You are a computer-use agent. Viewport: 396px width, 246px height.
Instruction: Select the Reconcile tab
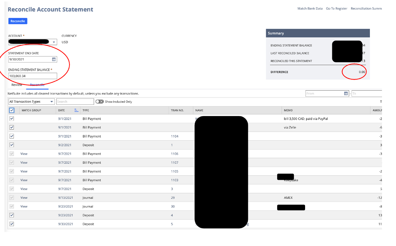pos(37,84)
